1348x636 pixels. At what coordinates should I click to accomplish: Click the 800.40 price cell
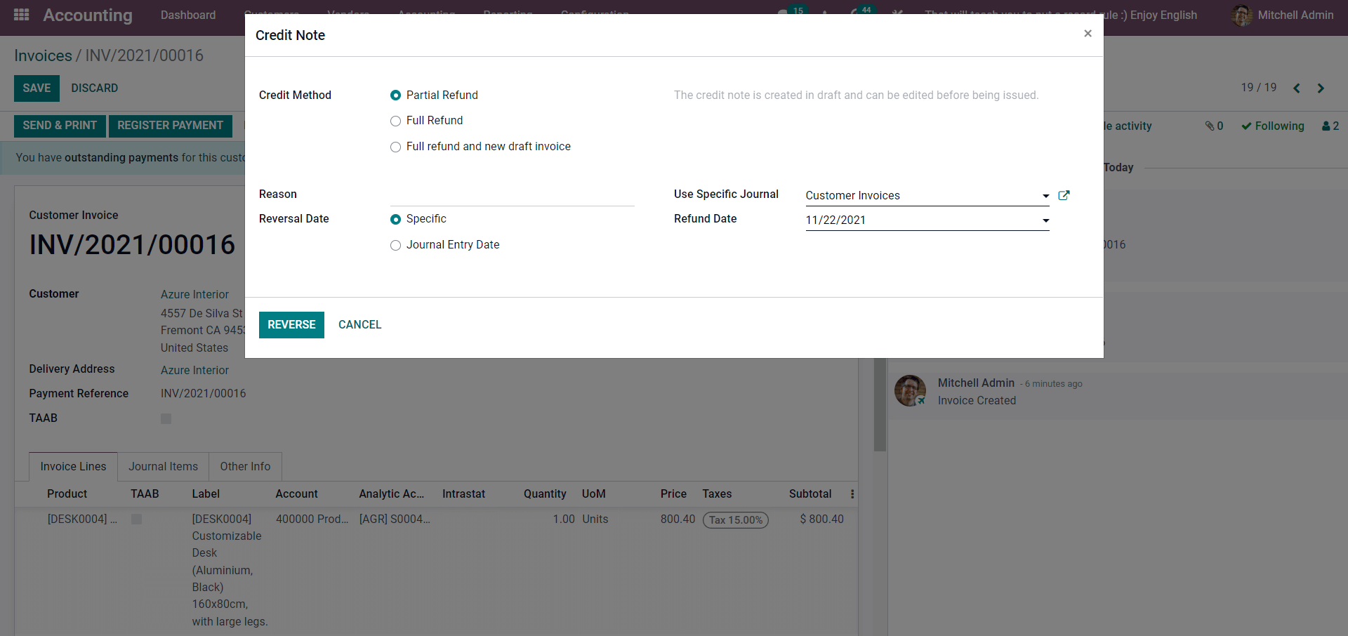(x=678, y=519)
